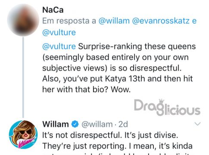Click the Draglicious watermark logo
This screenshot has width=209, height=155.
pos(167,108)
